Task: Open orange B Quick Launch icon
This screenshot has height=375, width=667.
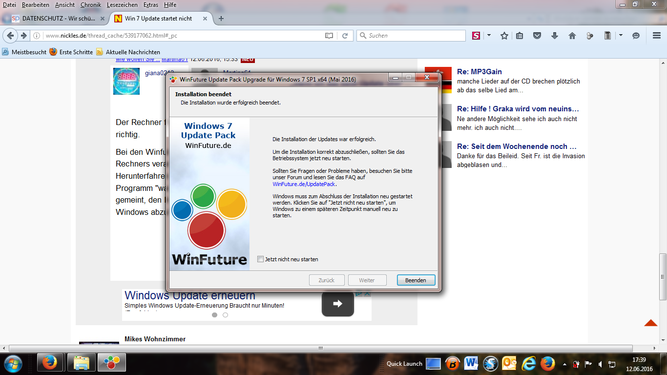Action: (x=453, y=364)
